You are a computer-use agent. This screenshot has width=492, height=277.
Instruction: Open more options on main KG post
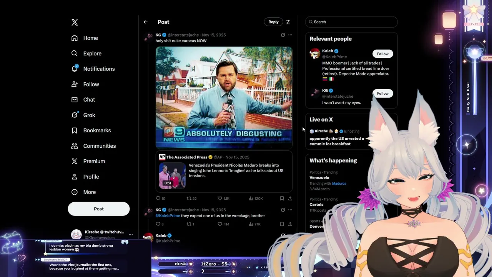(290, 35)
